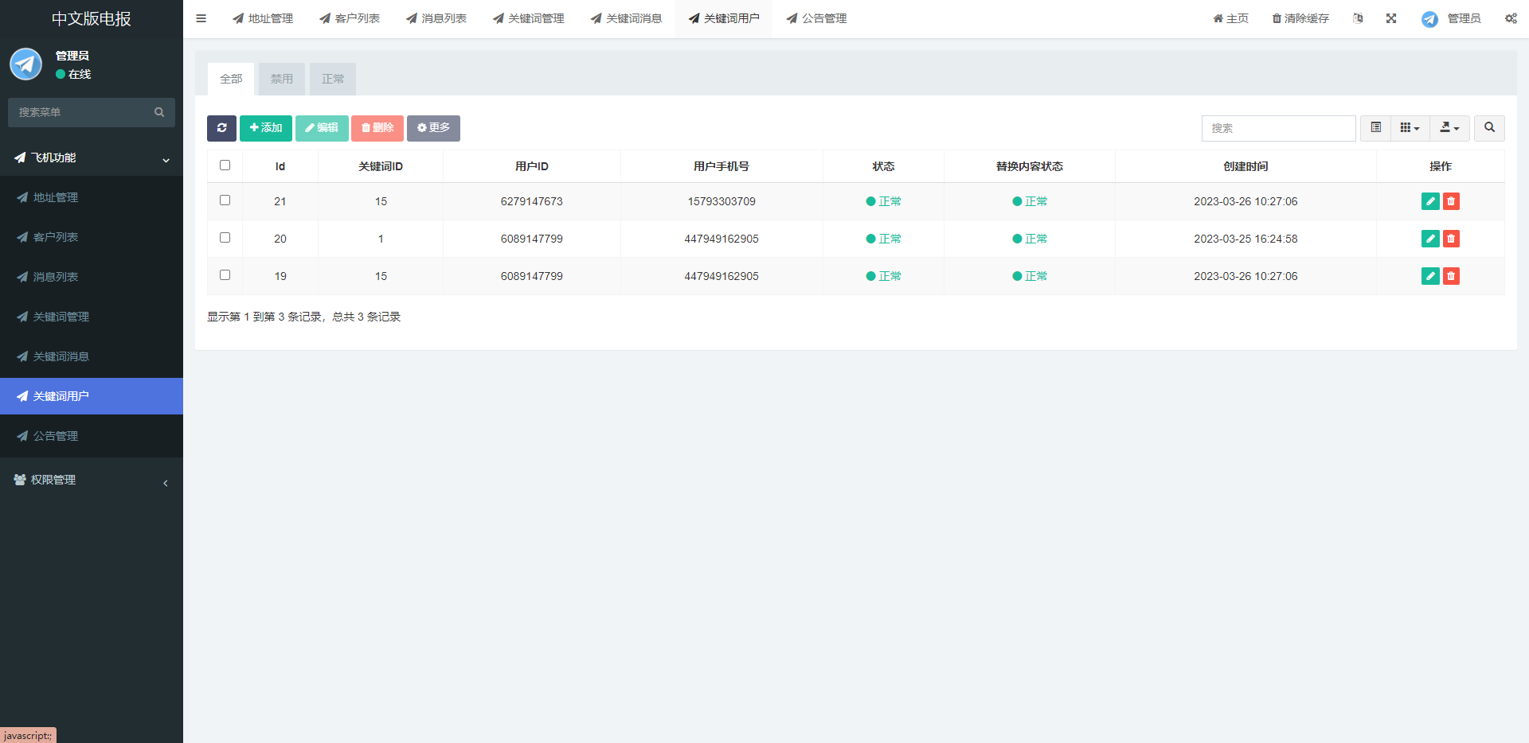The width and height of the screenshot is (1529, 743).
Task: Click the refresh icon above the table
Action: 221,128
